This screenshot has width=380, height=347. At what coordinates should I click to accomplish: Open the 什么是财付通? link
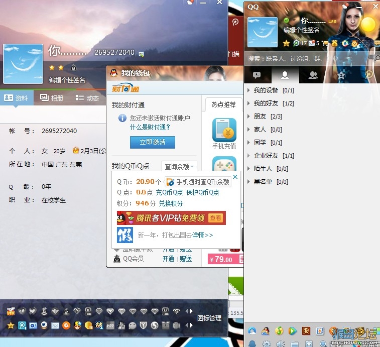click(x=150, y=127)
